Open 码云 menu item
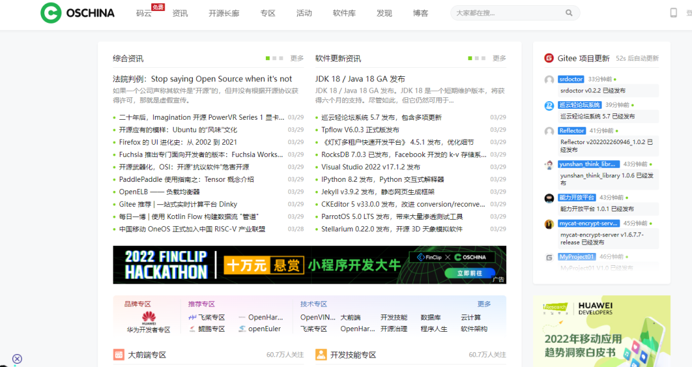692x367 pixels. pos(144,13)
